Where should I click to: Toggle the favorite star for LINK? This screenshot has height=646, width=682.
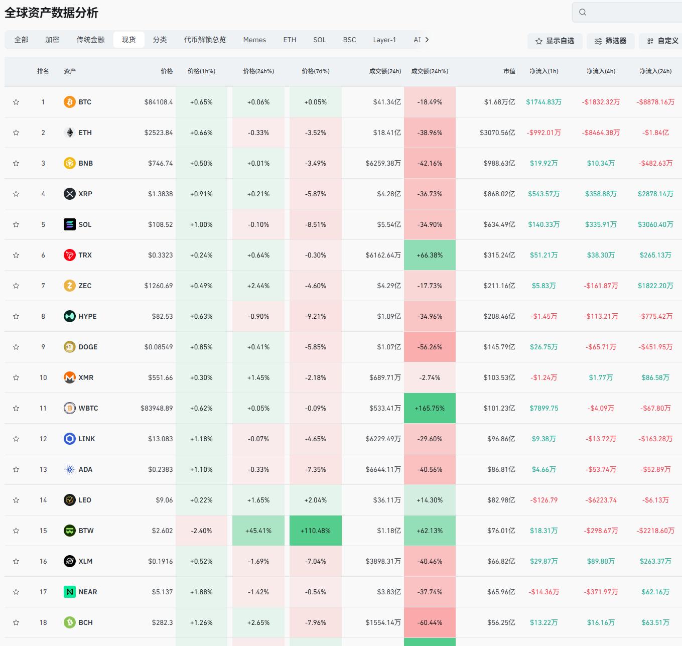click(16, 439)
